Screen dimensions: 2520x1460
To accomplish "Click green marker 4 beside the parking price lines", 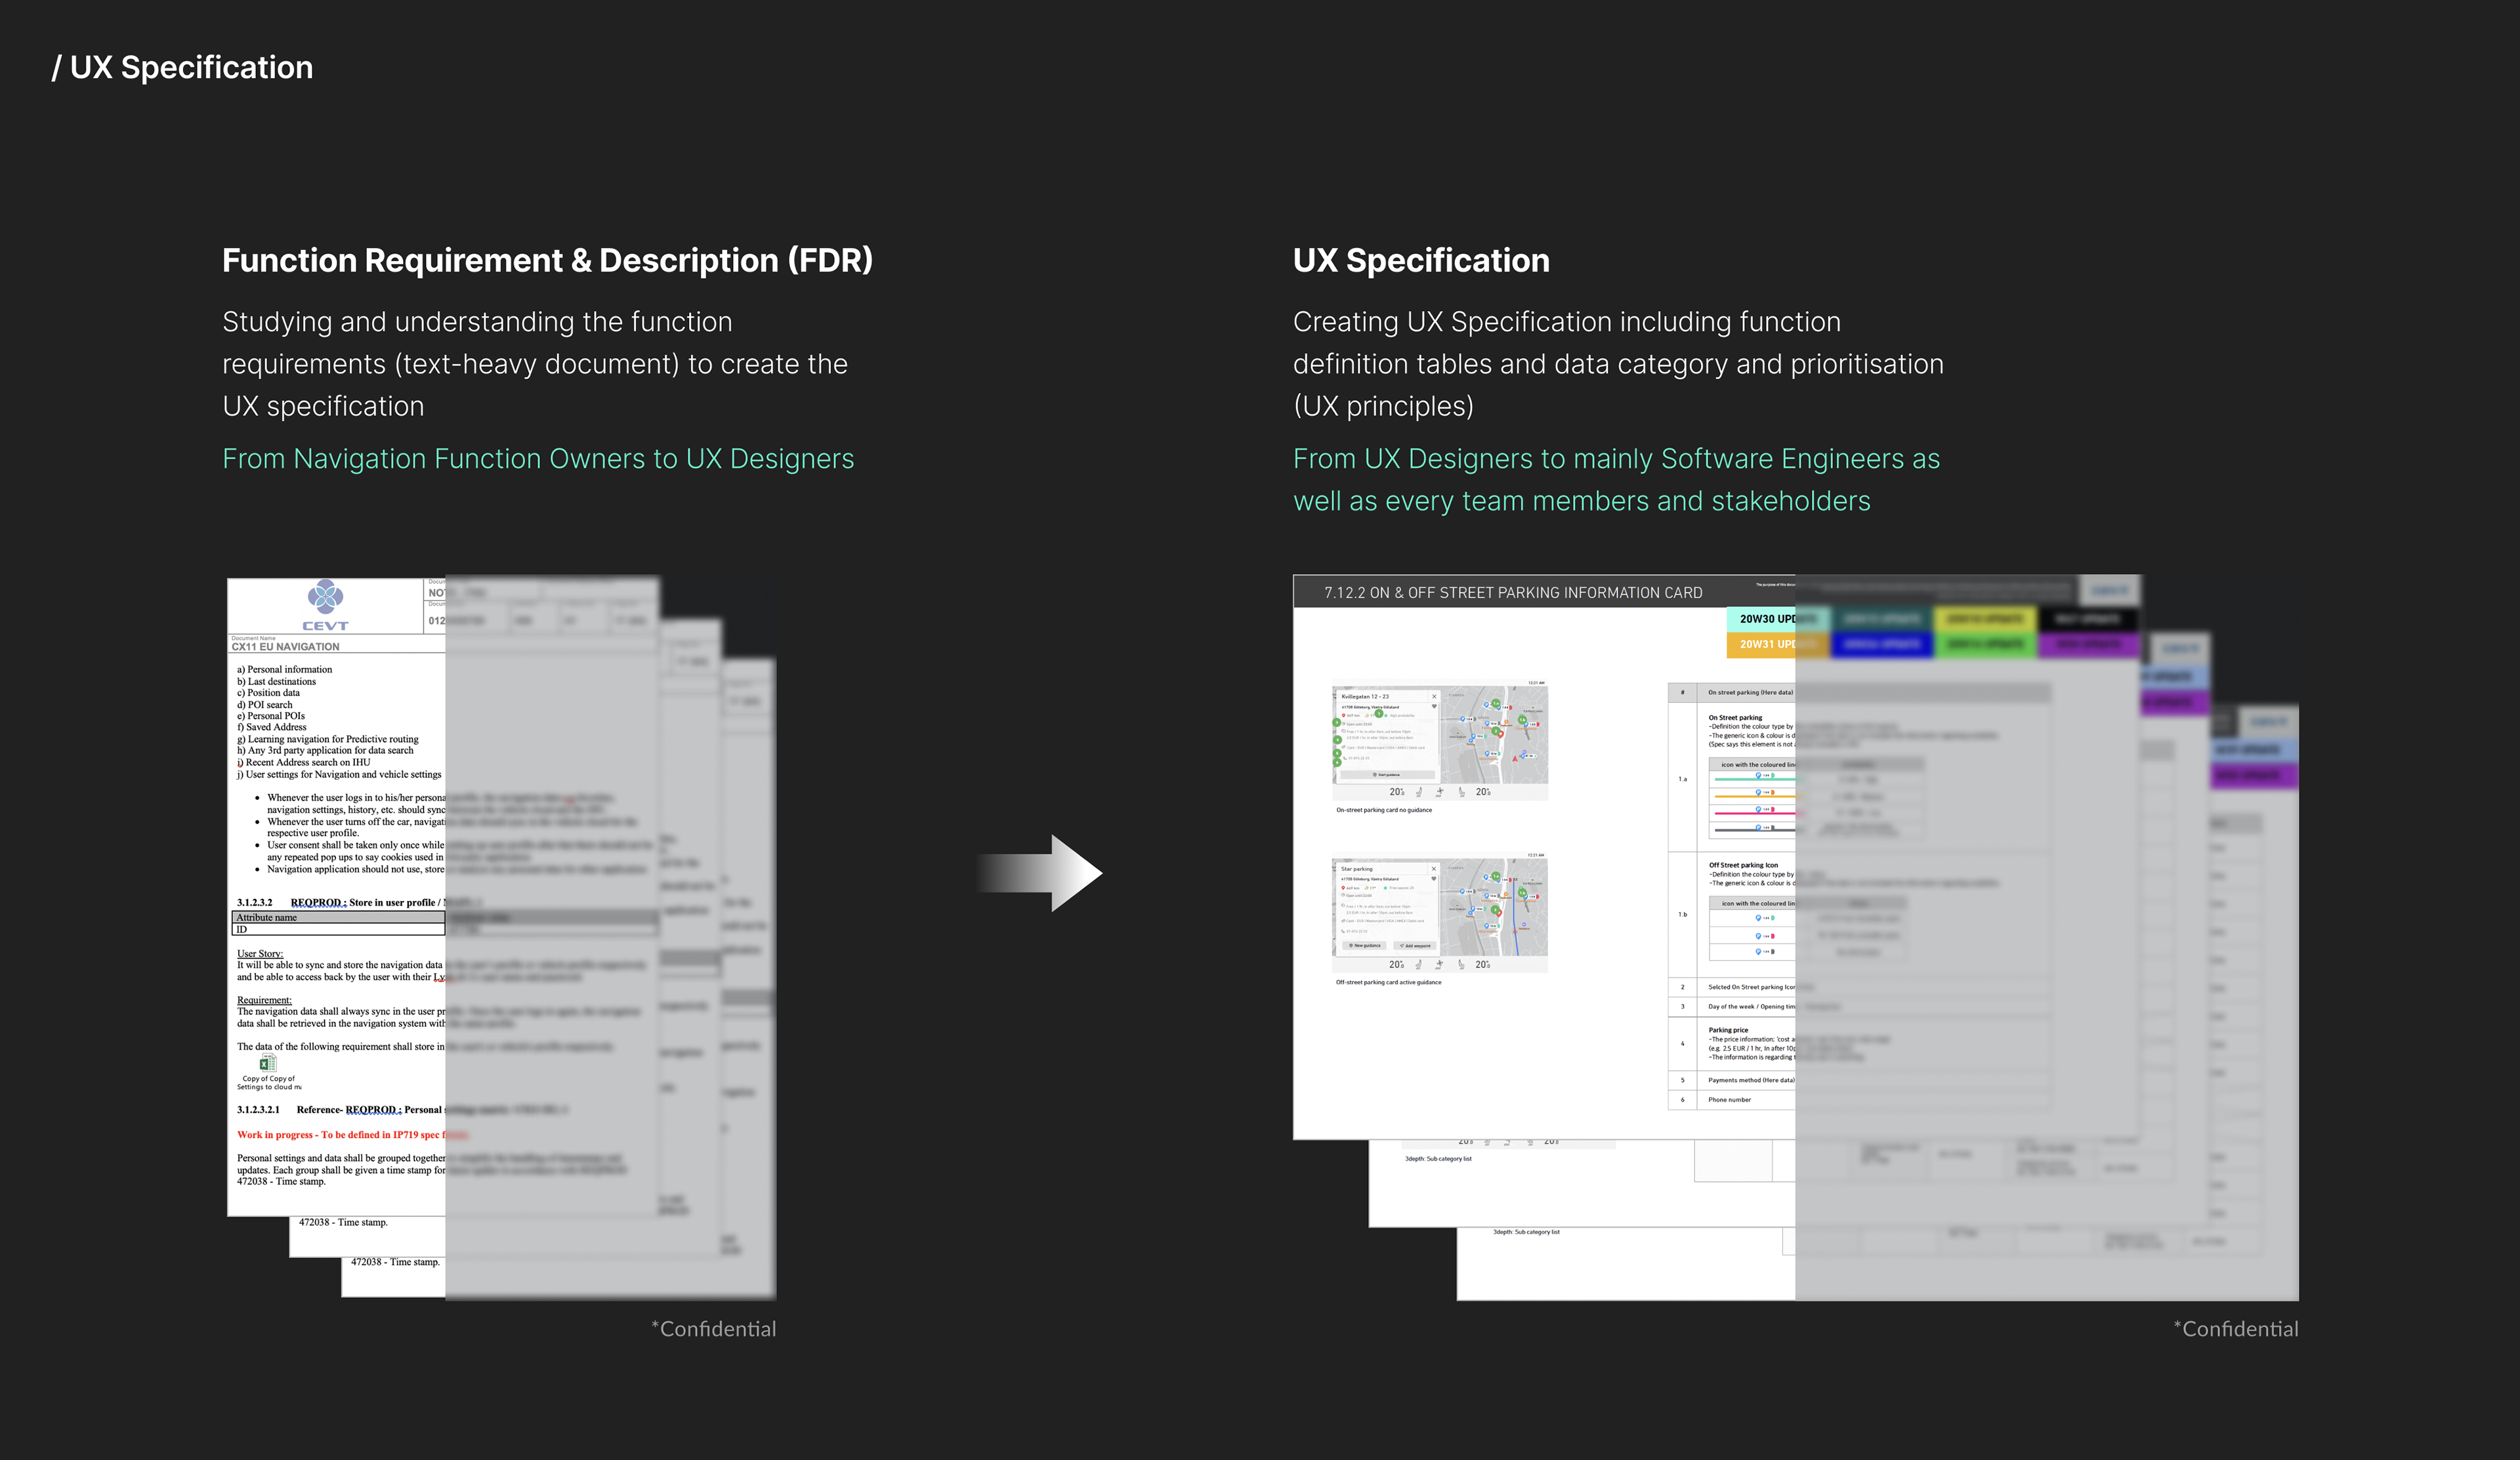I will [x=1337, y=740].
